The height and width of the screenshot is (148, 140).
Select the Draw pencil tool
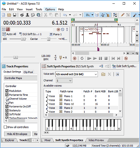[123, 15]
